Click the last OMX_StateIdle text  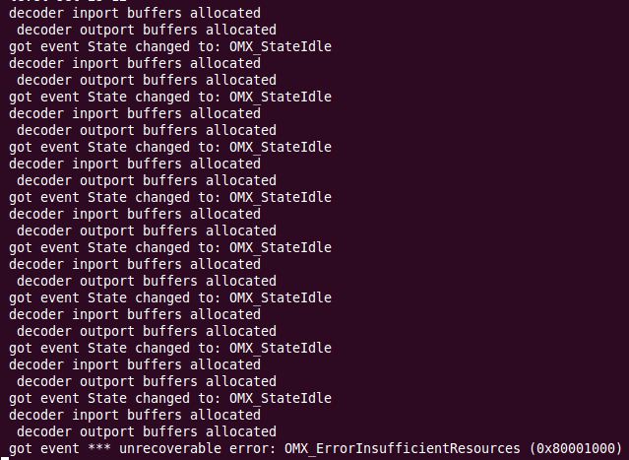coord(281,398)
